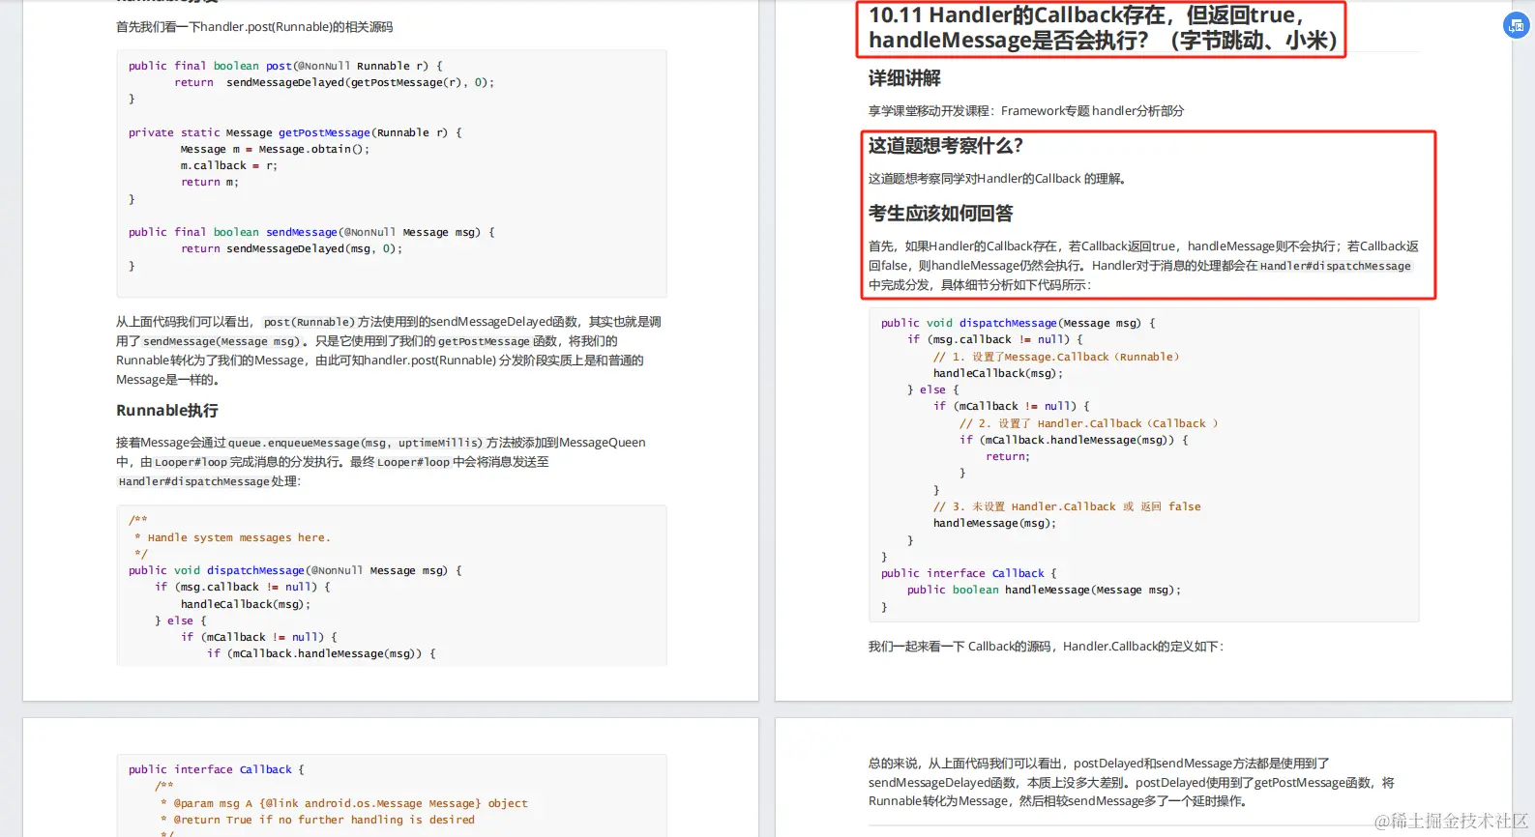
Task: Click the 'Runnable执行' heading
Action: [x=167, y=411]
